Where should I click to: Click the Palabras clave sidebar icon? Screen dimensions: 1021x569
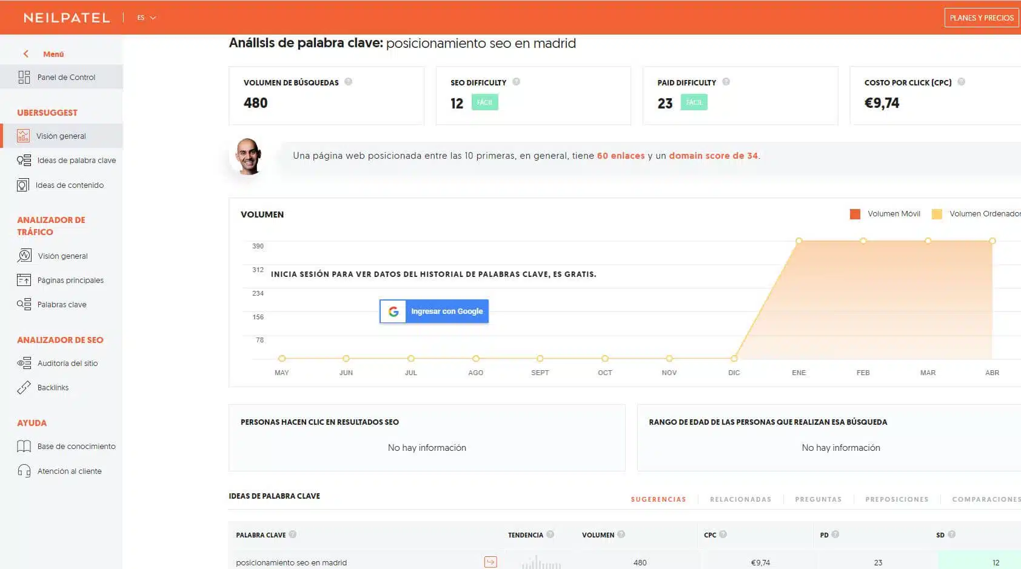(24, 304)
